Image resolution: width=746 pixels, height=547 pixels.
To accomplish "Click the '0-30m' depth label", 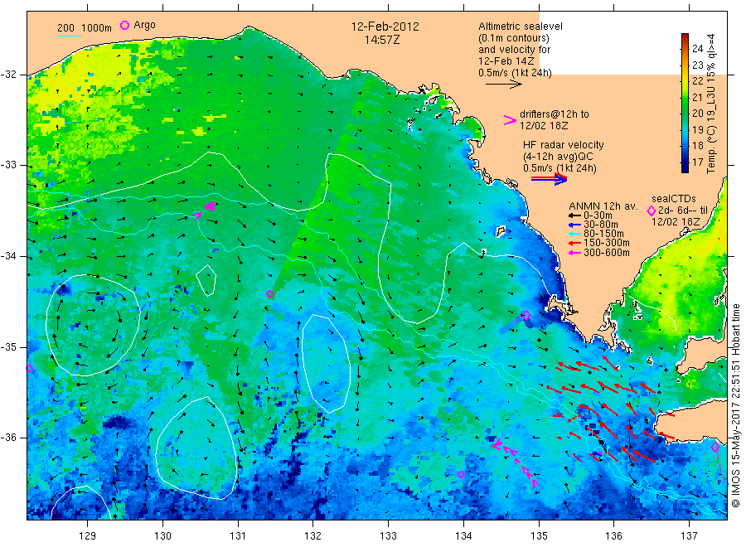I will click(598, 215).
